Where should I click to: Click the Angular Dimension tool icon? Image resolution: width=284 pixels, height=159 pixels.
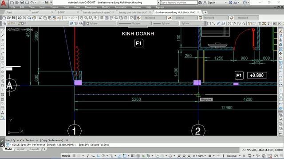pyautogui.click(x=244, y=23)
